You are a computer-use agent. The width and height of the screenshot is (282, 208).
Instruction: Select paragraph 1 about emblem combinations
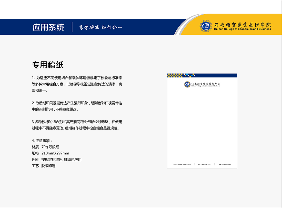click(77, 84)
